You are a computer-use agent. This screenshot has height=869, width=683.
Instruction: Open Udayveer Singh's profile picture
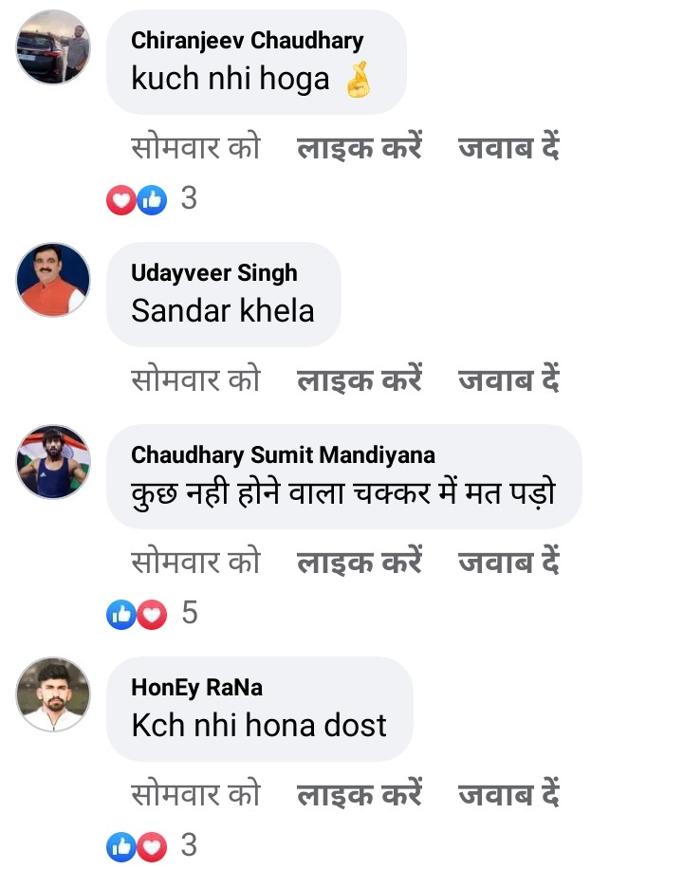coord(53,279)
